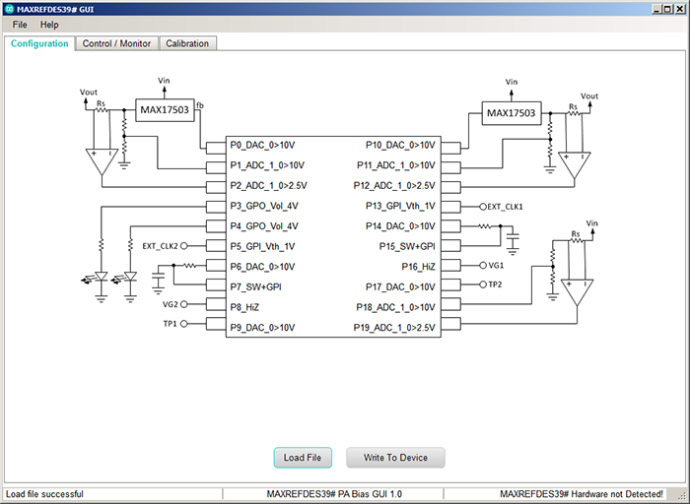Viewport: 690px width, 504px height.
Task: Click the EXT_CLK1 terminal circle
Action: [483, 207]
